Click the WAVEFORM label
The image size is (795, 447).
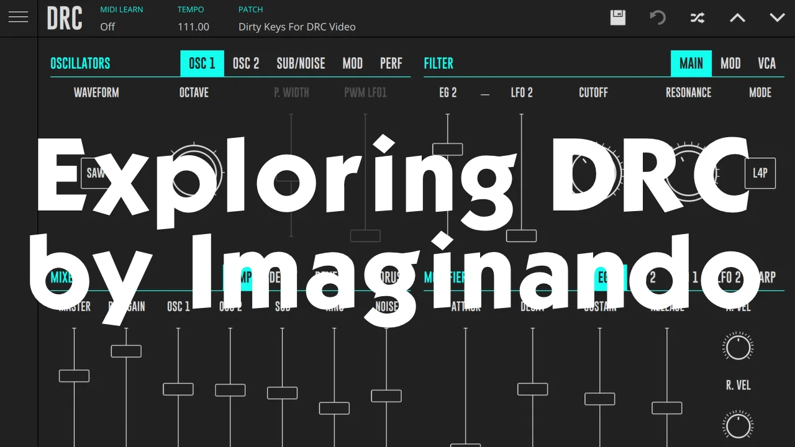[96, 93]
